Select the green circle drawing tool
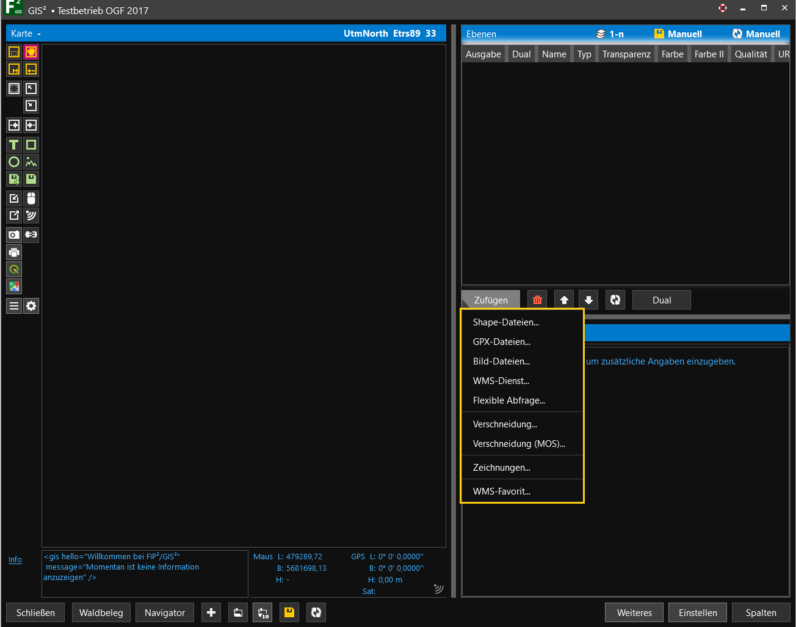Screen dimensions: 796x627 tap(14, 162)
